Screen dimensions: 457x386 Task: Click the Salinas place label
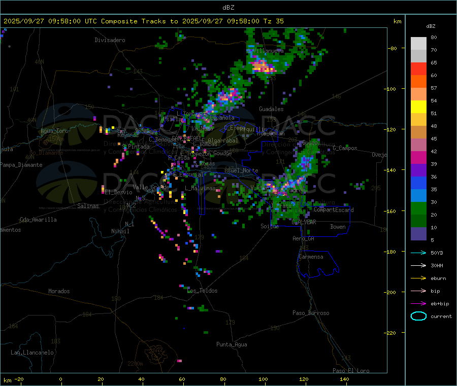pos(88,206)
